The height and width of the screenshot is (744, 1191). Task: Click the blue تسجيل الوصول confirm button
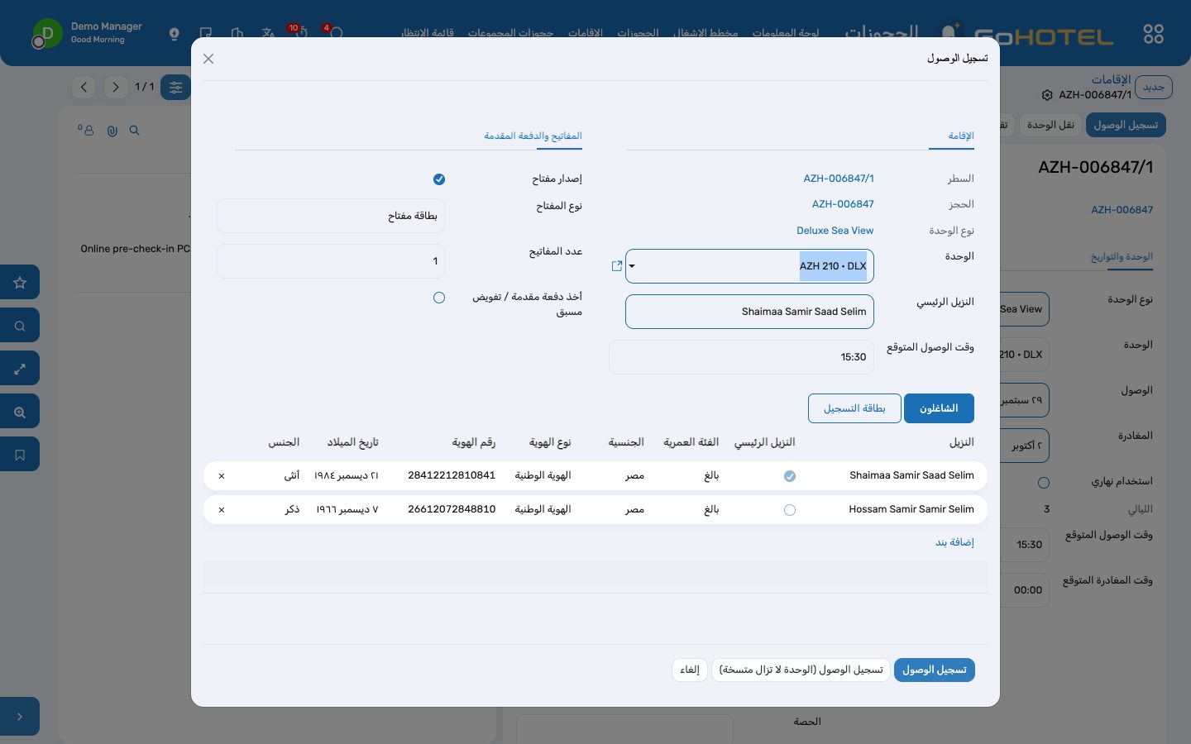[934, 670]
